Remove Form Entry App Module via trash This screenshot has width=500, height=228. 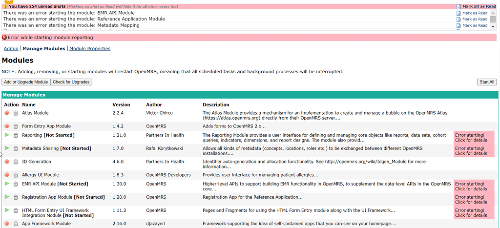[16, 126]
